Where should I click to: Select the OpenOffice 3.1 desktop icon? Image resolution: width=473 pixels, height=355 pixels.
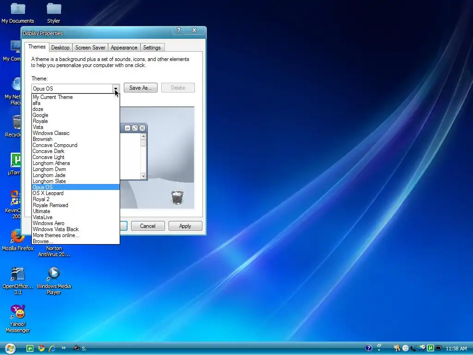(18, 281)
